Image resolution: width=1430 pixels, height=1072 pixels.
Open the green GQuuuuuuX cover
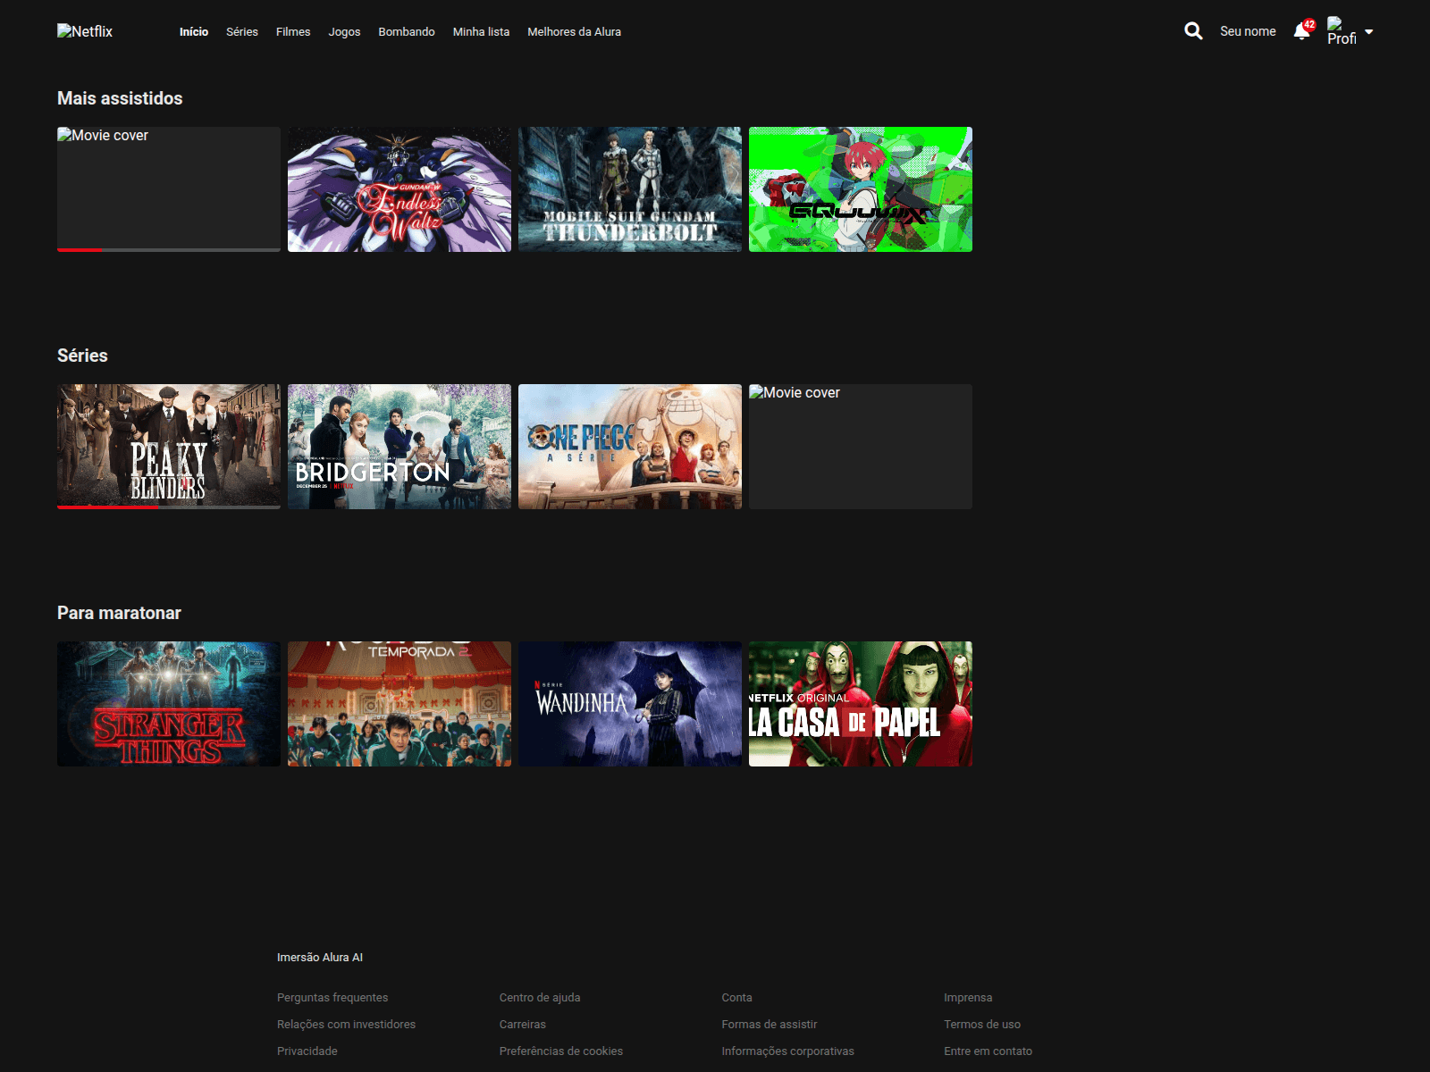(861, 189)
